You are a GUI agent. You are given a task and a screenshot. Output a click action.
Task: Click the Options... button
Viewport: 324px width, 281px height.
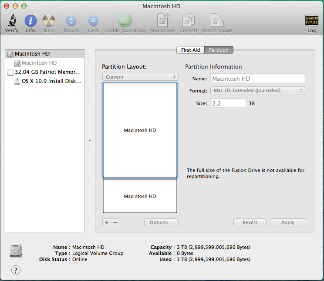click(x=161, y=222)
